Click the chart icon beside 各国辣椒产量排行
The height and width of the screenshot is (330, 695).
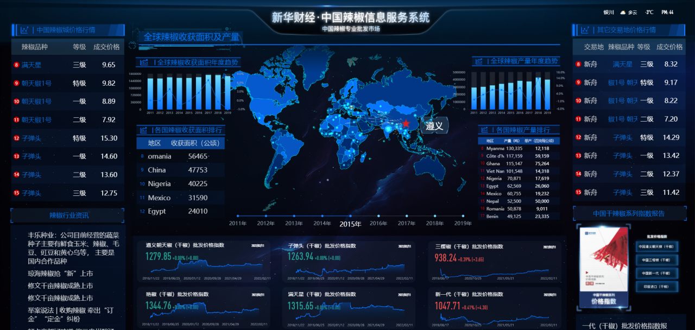coord(486,130)
